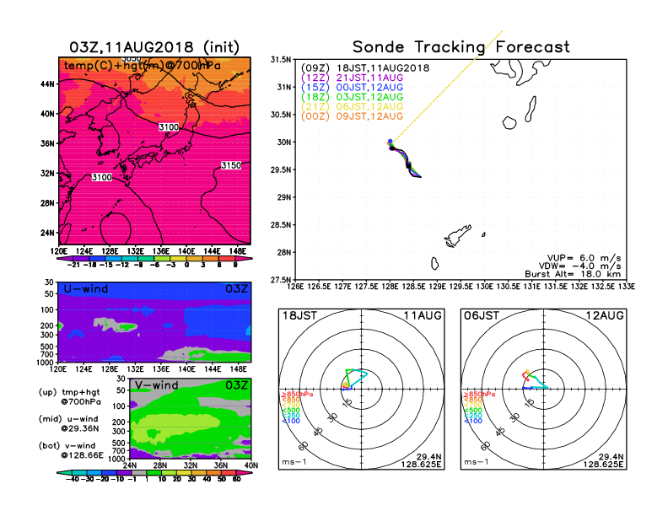Click the red "≥850hPa" key in the 18JST hodograph
Viewport: 668px width, 516px height.
click(x=297, y=395)
